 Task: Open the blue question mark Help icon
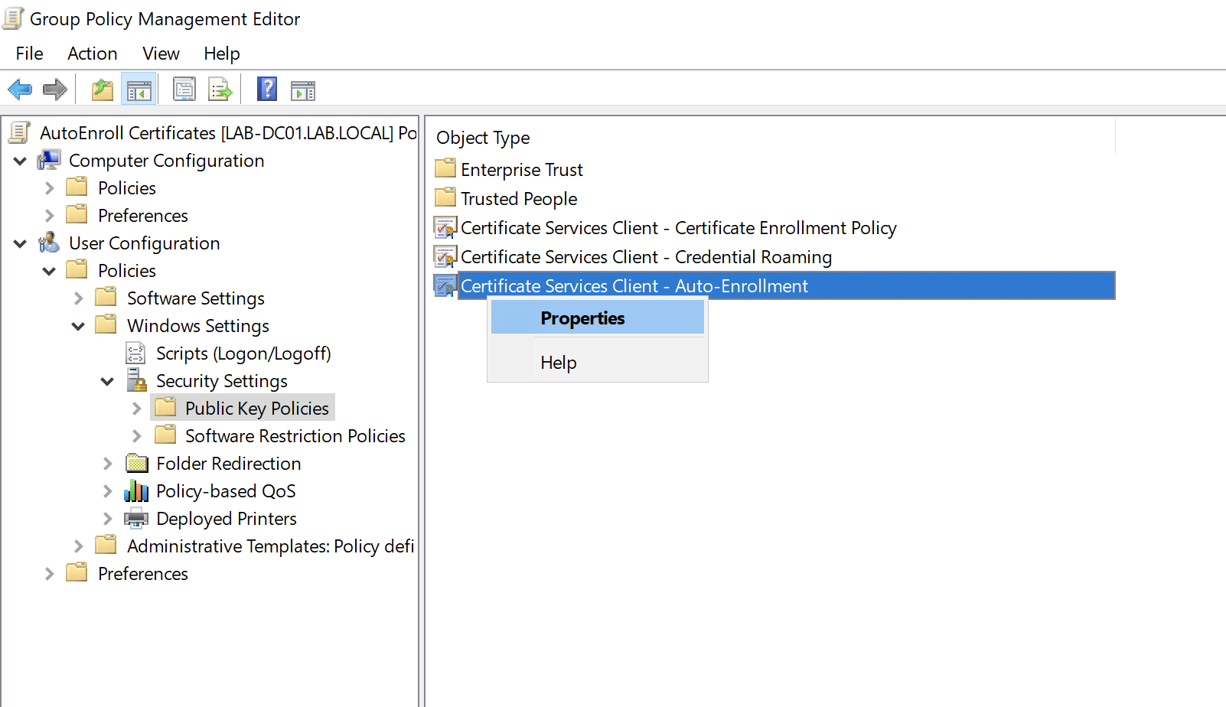pyautogui.click(x=266, y=90)
